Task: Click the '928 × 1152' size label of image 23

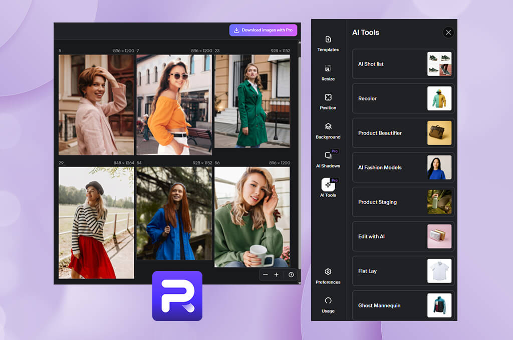Action: click(x=281, y=50)
